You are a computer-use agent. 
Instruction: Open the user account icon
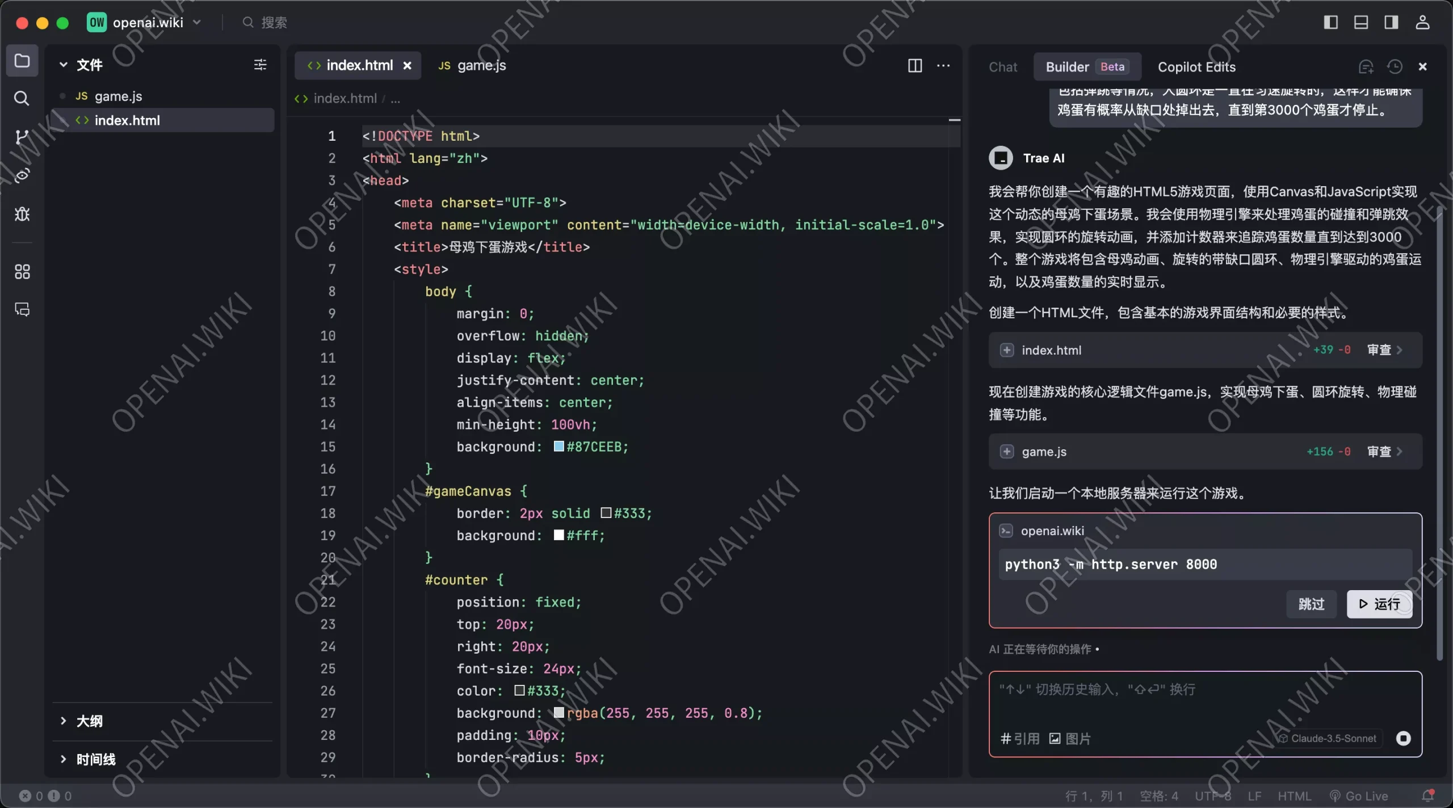(x=1422, y=22)
